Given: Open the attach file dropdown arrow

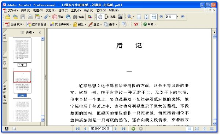Looking at the screenshot, I should [x=50, y=17].
